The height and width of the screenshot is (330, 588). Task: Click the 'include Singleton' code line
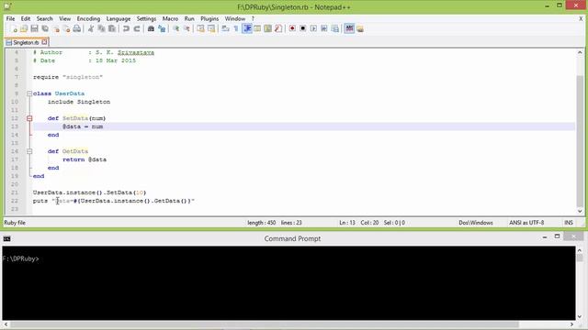[x=79, y=102]
